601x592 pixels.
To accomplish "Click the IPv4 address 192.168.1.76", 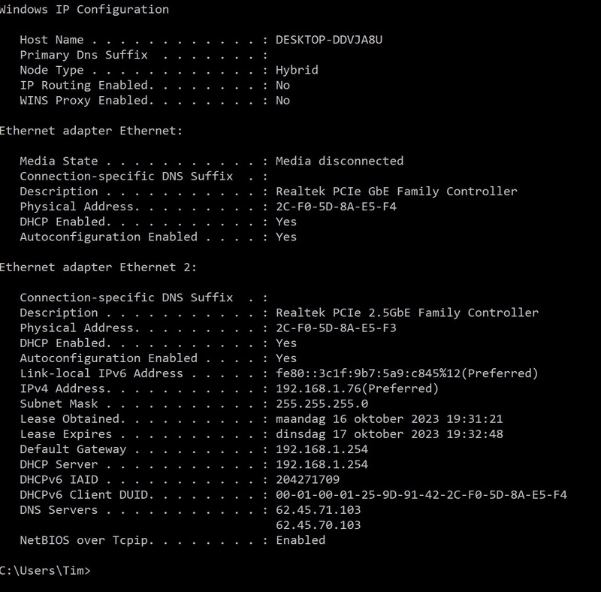I will point(319,388).
